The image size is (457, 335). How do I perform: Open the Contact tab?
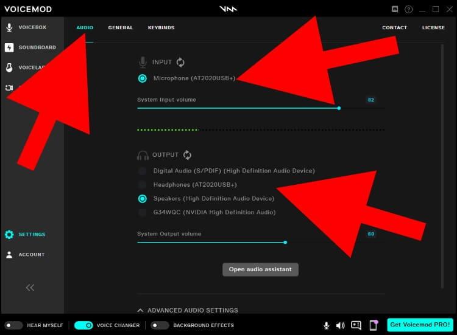tap(395, 27)
